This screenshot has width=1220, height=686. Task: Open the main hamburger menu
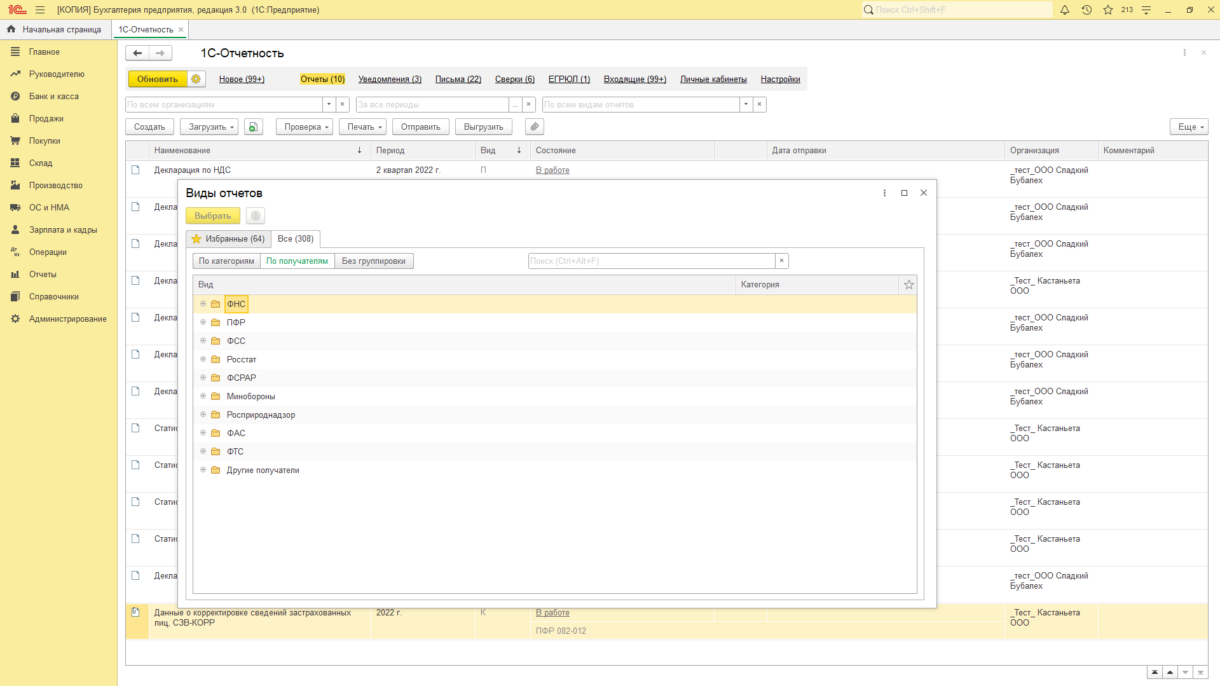[40, 10]
